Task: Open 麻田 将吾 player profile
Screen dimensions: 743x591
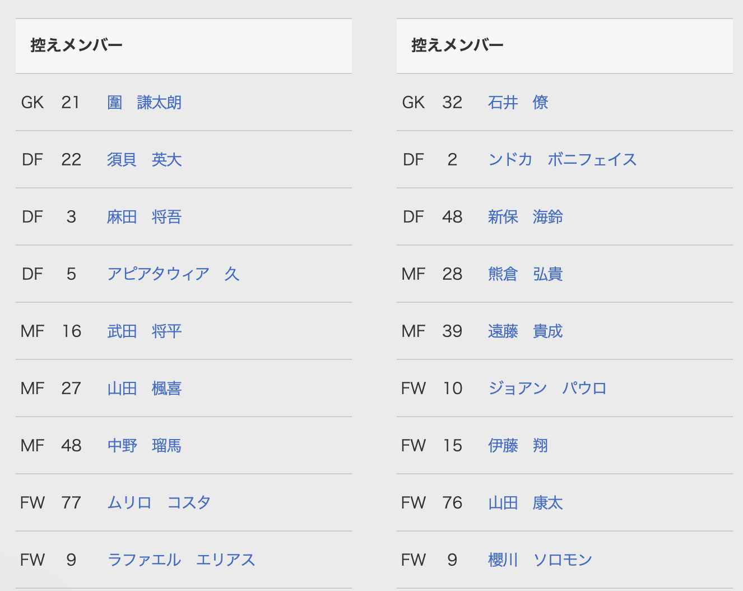Action: click(145, 217)
